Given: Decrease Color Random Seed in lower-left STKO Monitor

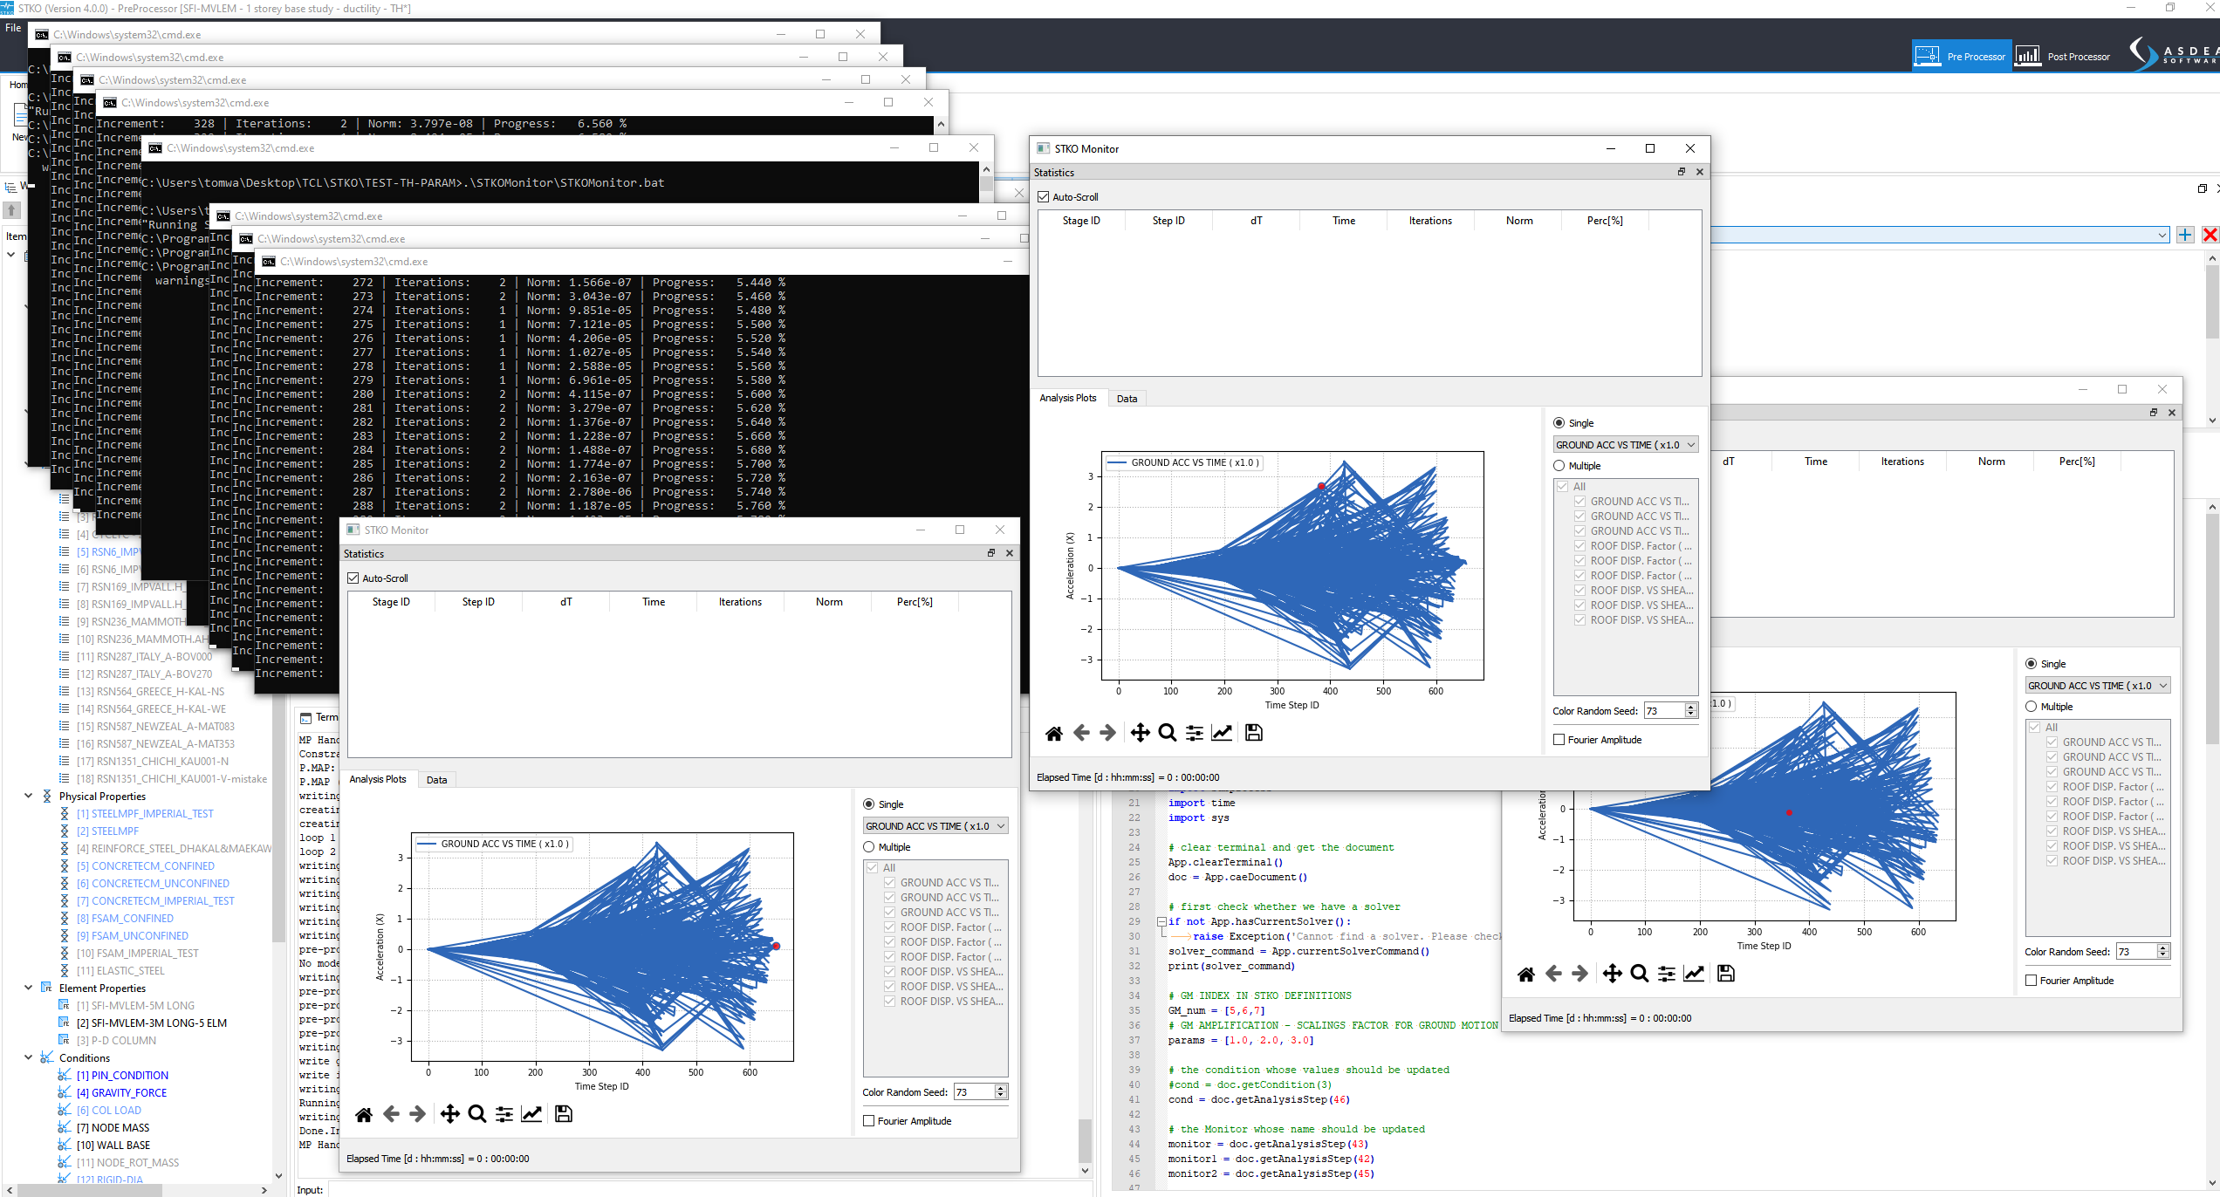Looking at the screenshot, I should (x=1001, y=1096).
